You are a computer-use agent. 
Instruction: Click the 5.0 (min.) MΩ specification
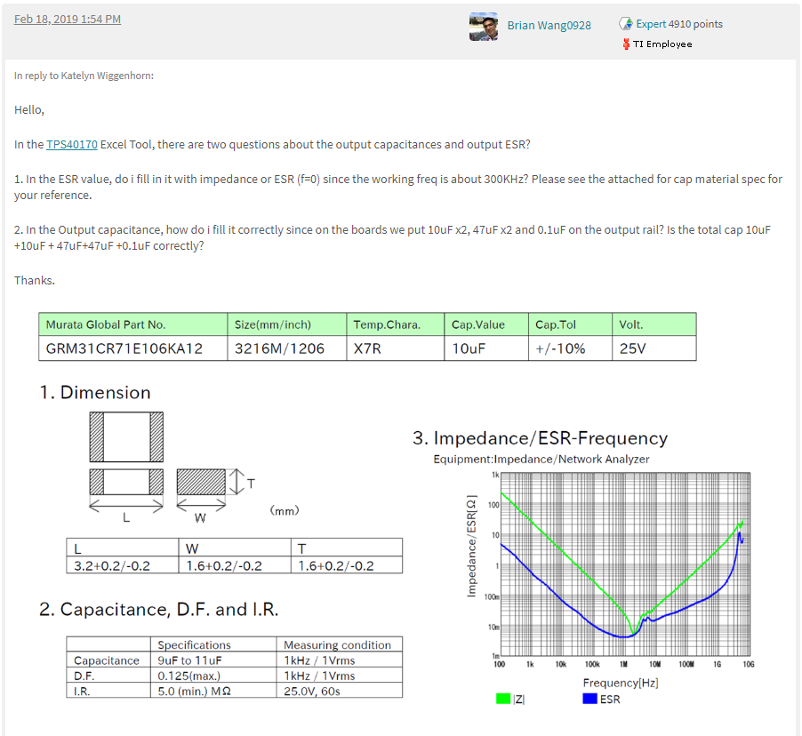point(213,691)
